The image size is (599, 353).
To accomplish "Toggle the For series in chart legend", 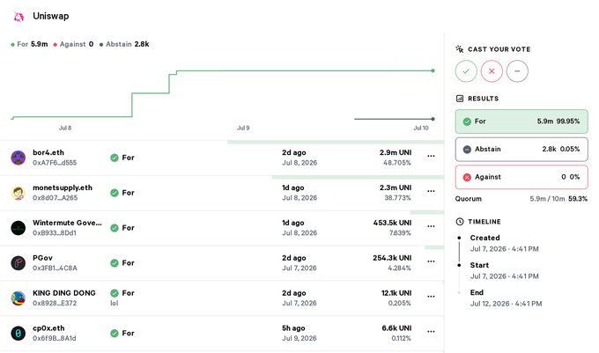I will click(29, 44).
